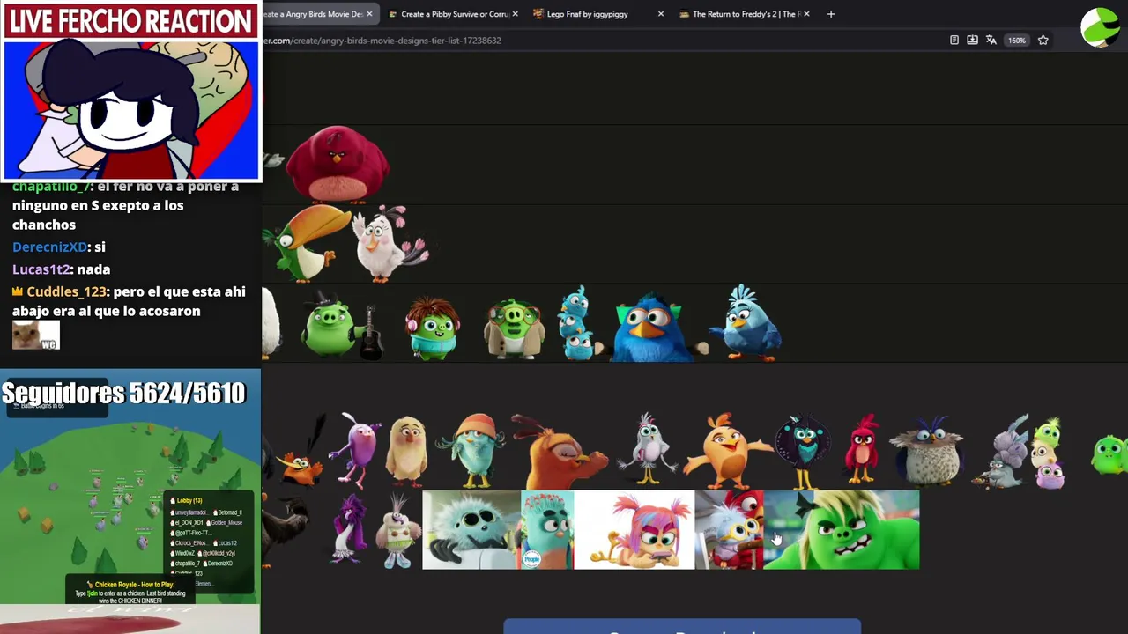1128x634 pixels.
Task: Close the Angry Birds Movie tier list tab
Action: tap(369, 14)
